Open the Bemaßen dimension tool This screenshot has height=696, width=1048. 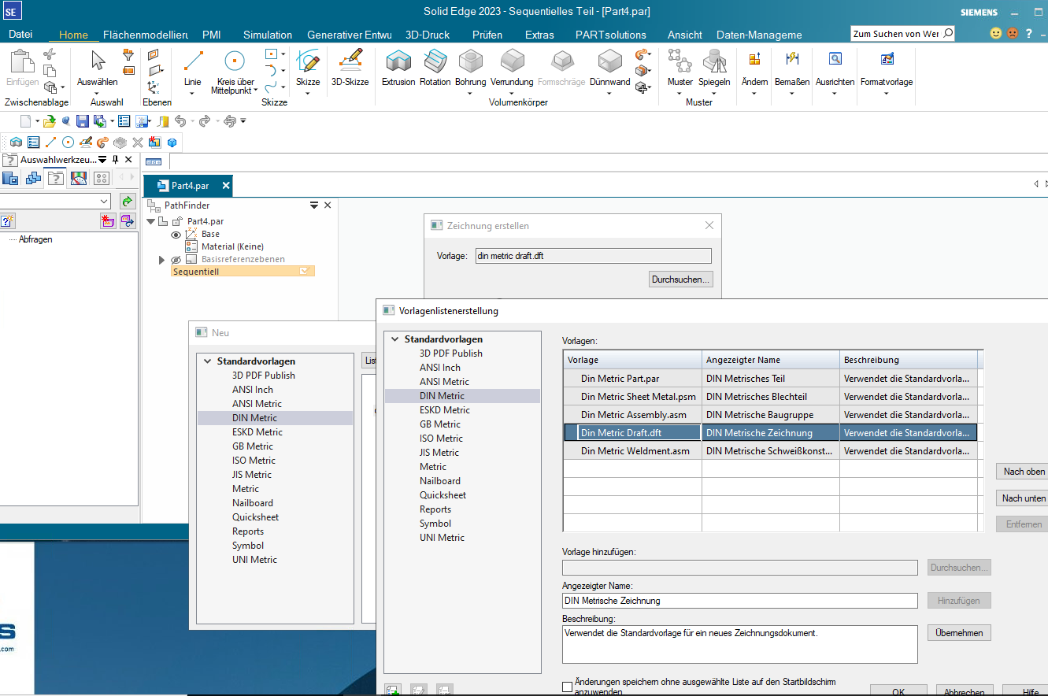pos(792,67)
